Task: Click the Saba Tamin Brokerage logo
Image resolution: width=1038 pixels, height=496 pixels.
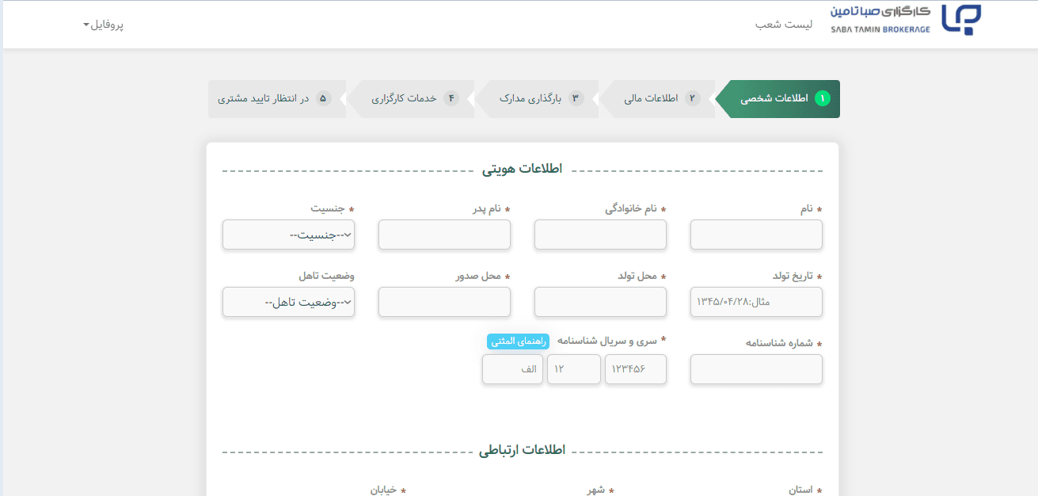Action: click(906, 19)
